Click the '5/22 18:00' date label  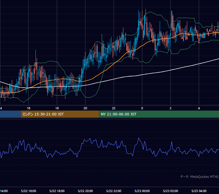tap(57, 191)
